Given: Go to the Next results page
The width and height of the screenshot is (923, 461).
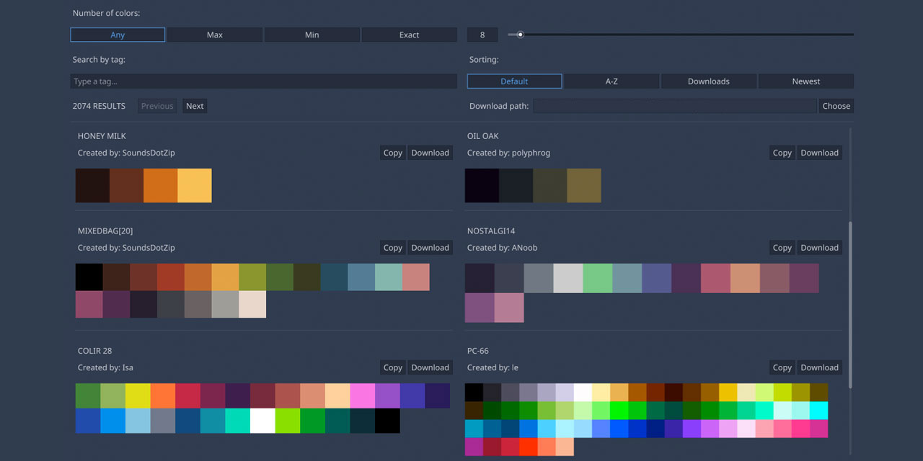Looking at the screenshot, I should point(195,106).
